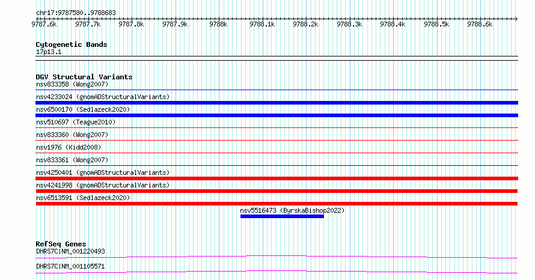This screenshot has height=280, width=535.
Task: Click the nsv5516473 (ByrskaBishop2022) label
Action: [292, 210]
